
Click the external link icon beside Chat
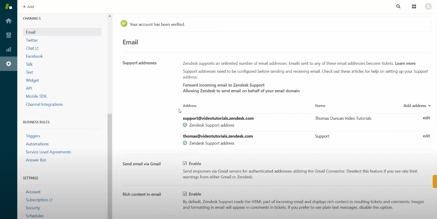[37, 48]
